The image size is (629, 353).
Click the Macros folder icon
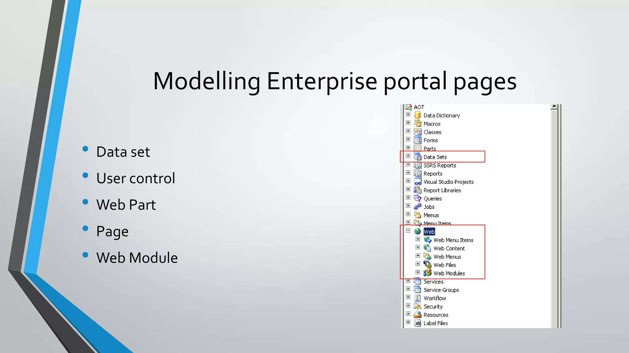coord(418,123)
